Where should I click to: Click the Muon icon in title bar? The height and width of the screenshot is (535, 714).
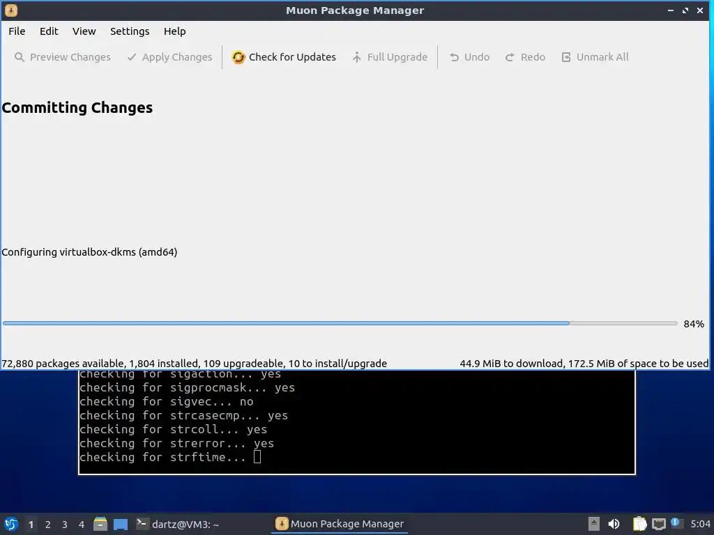pyautogui.click(x=11, y=10)
